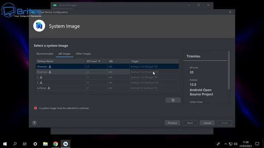This screenshot has height=148, width=264.
Task: Select the Android 13.0 (Android TV) target cell
Action: pos(145,72)
